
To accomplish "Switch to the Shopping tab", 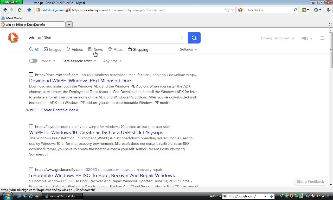I will click(x=138, y=49).
